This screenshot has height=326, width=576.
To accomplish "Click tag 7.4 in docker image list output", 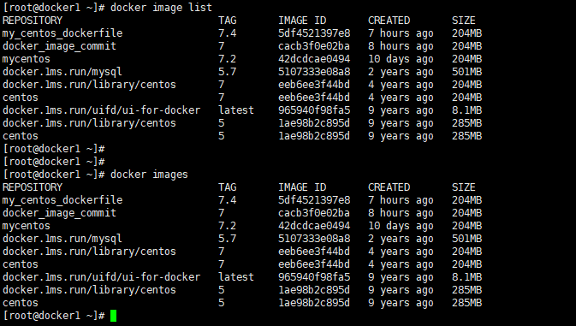I will 228,33.
